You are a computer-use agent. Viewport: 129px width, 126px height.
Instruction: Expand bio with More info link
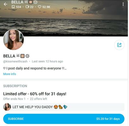pyautogui.click(x=10, y=74)
